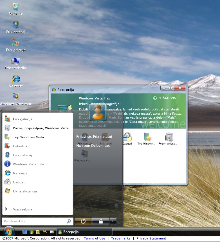This screenshot has height=242, width=220.
Task: Click Na stran Delovni cas in Start menu
Action: [93, 146]
